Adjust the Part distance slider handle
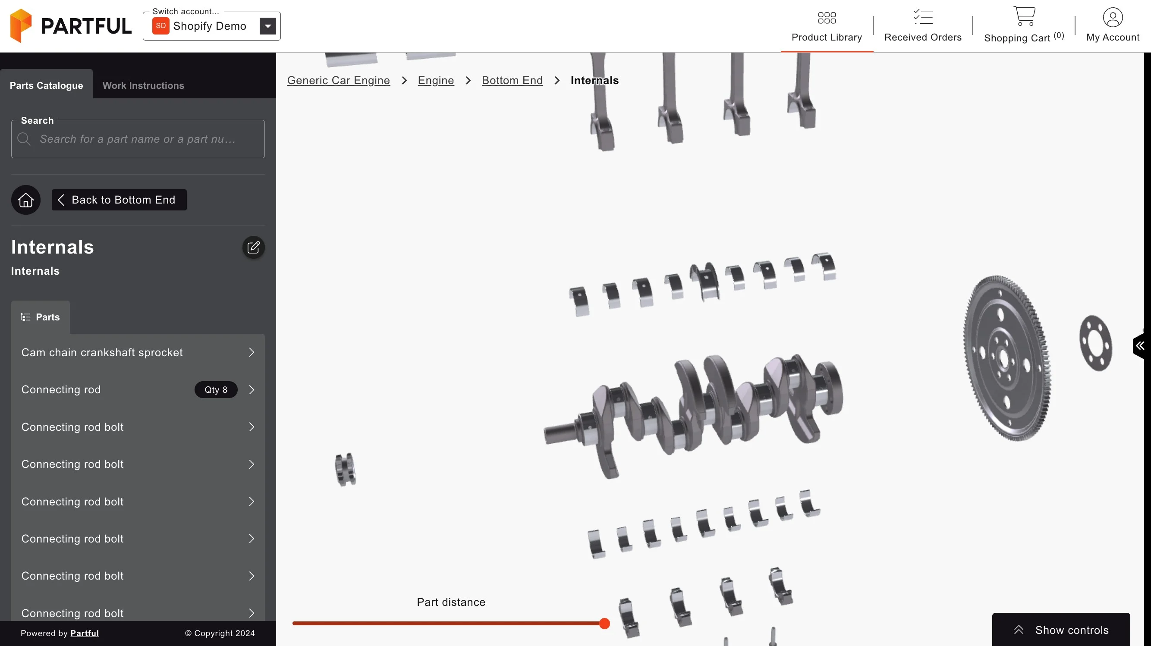1151x646 pixels. tap(604, 623)
